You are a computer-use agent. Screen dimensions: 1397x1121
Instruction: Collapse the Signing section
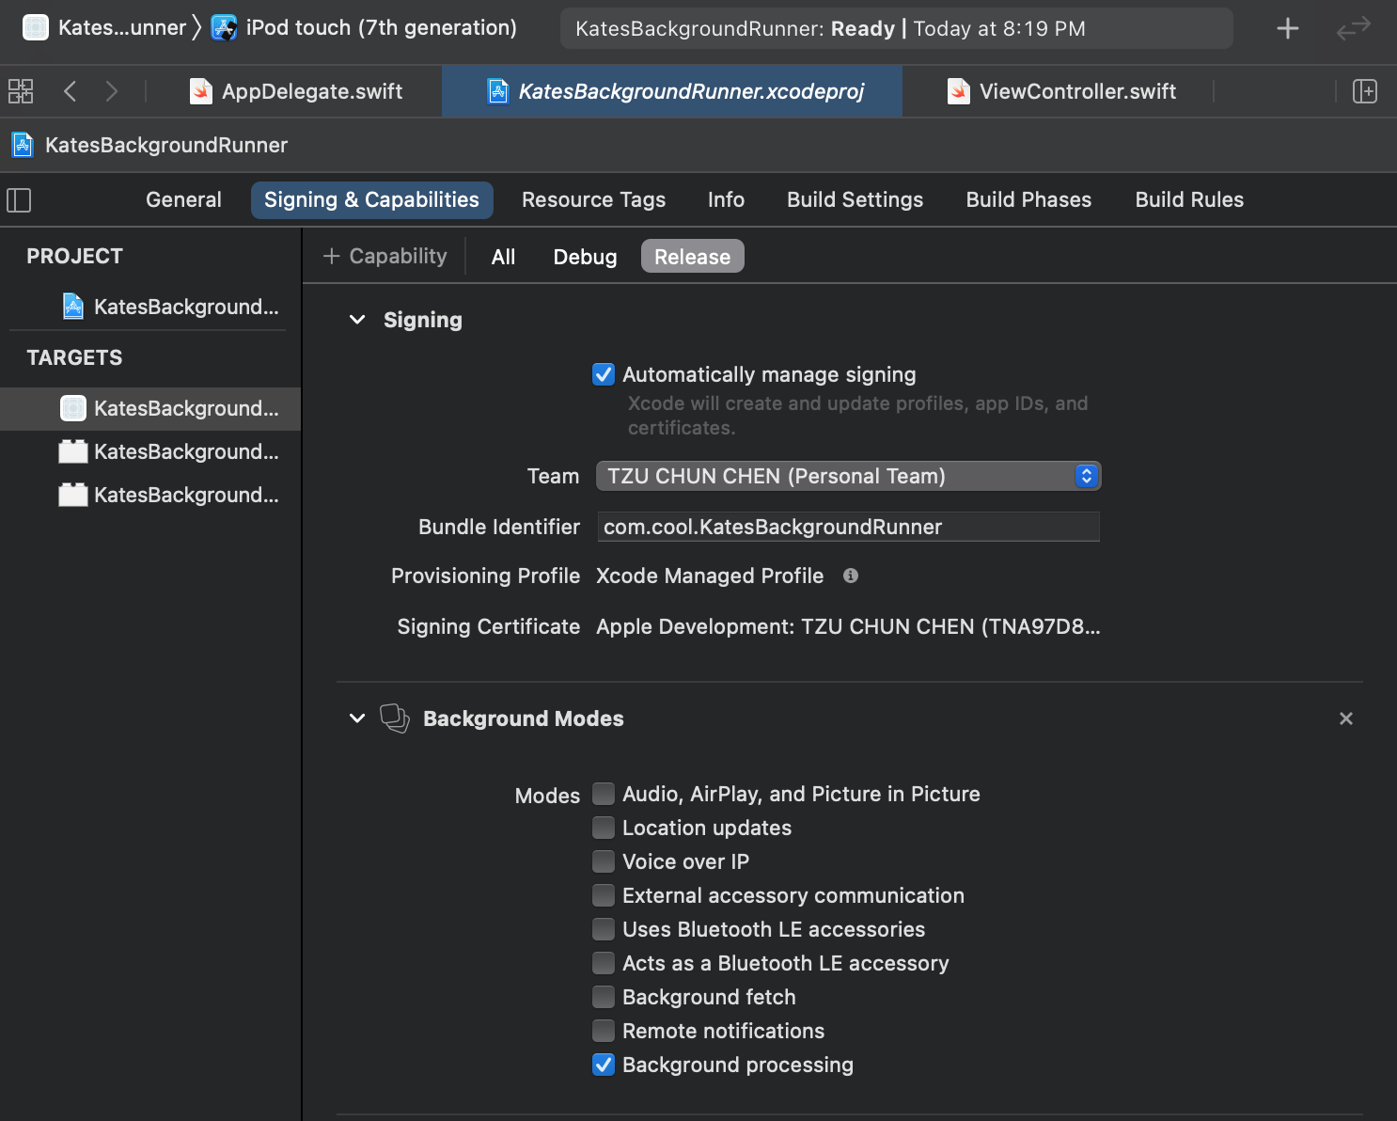pos(357,320)
